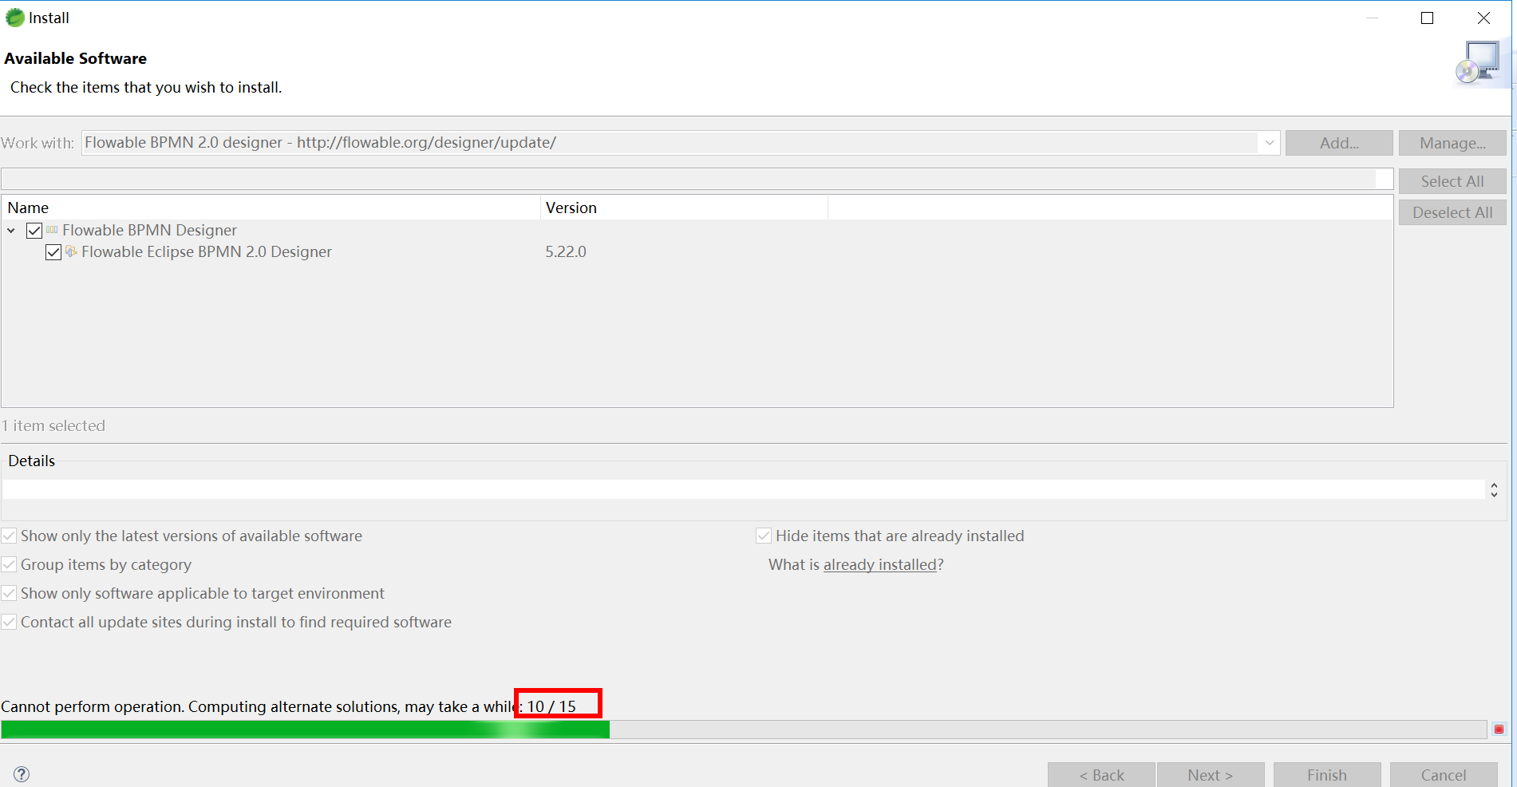
Task: Open the Work with site dropdown arrow
Action: (1270, 143)
